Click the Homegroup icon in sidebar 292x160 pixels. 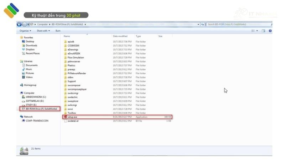pyautogui.click(x=22, y=85)
